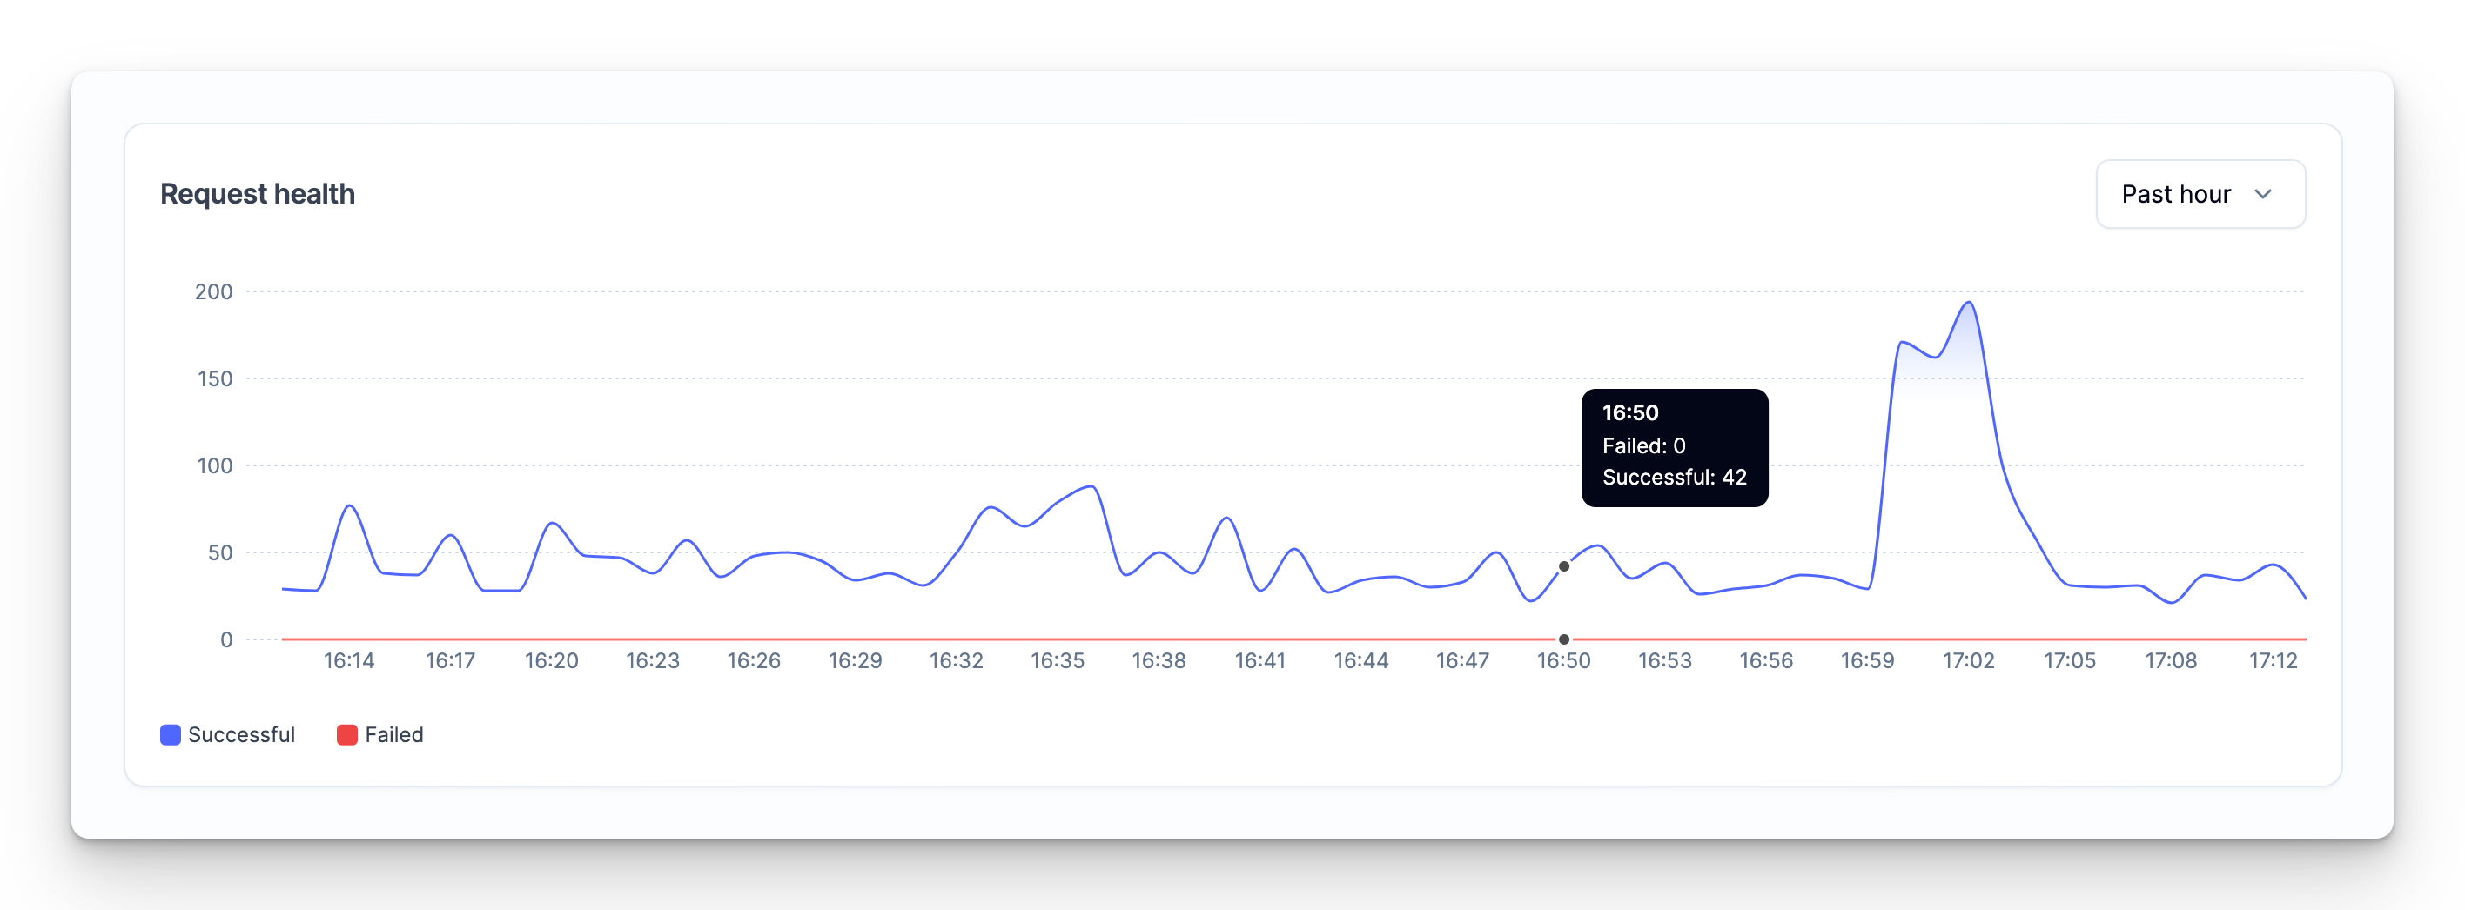
Task: Click the 17:12 x-axis time label
Action: [2273, 661]
